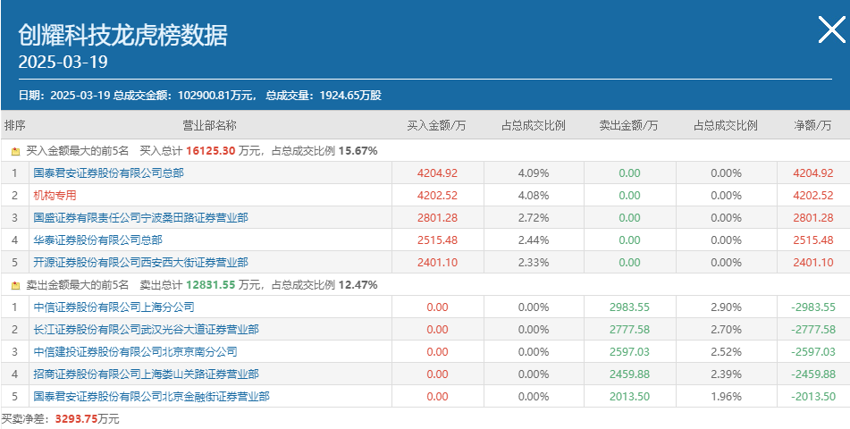Click the 4.09% ratio cell

pos(534,173)
